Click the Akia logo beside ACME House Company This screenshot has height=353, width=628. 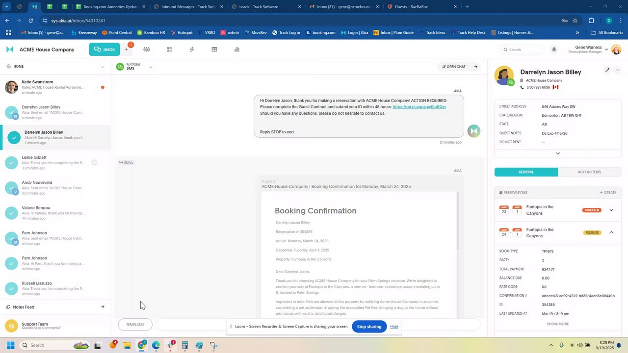(x=9, y=50)
